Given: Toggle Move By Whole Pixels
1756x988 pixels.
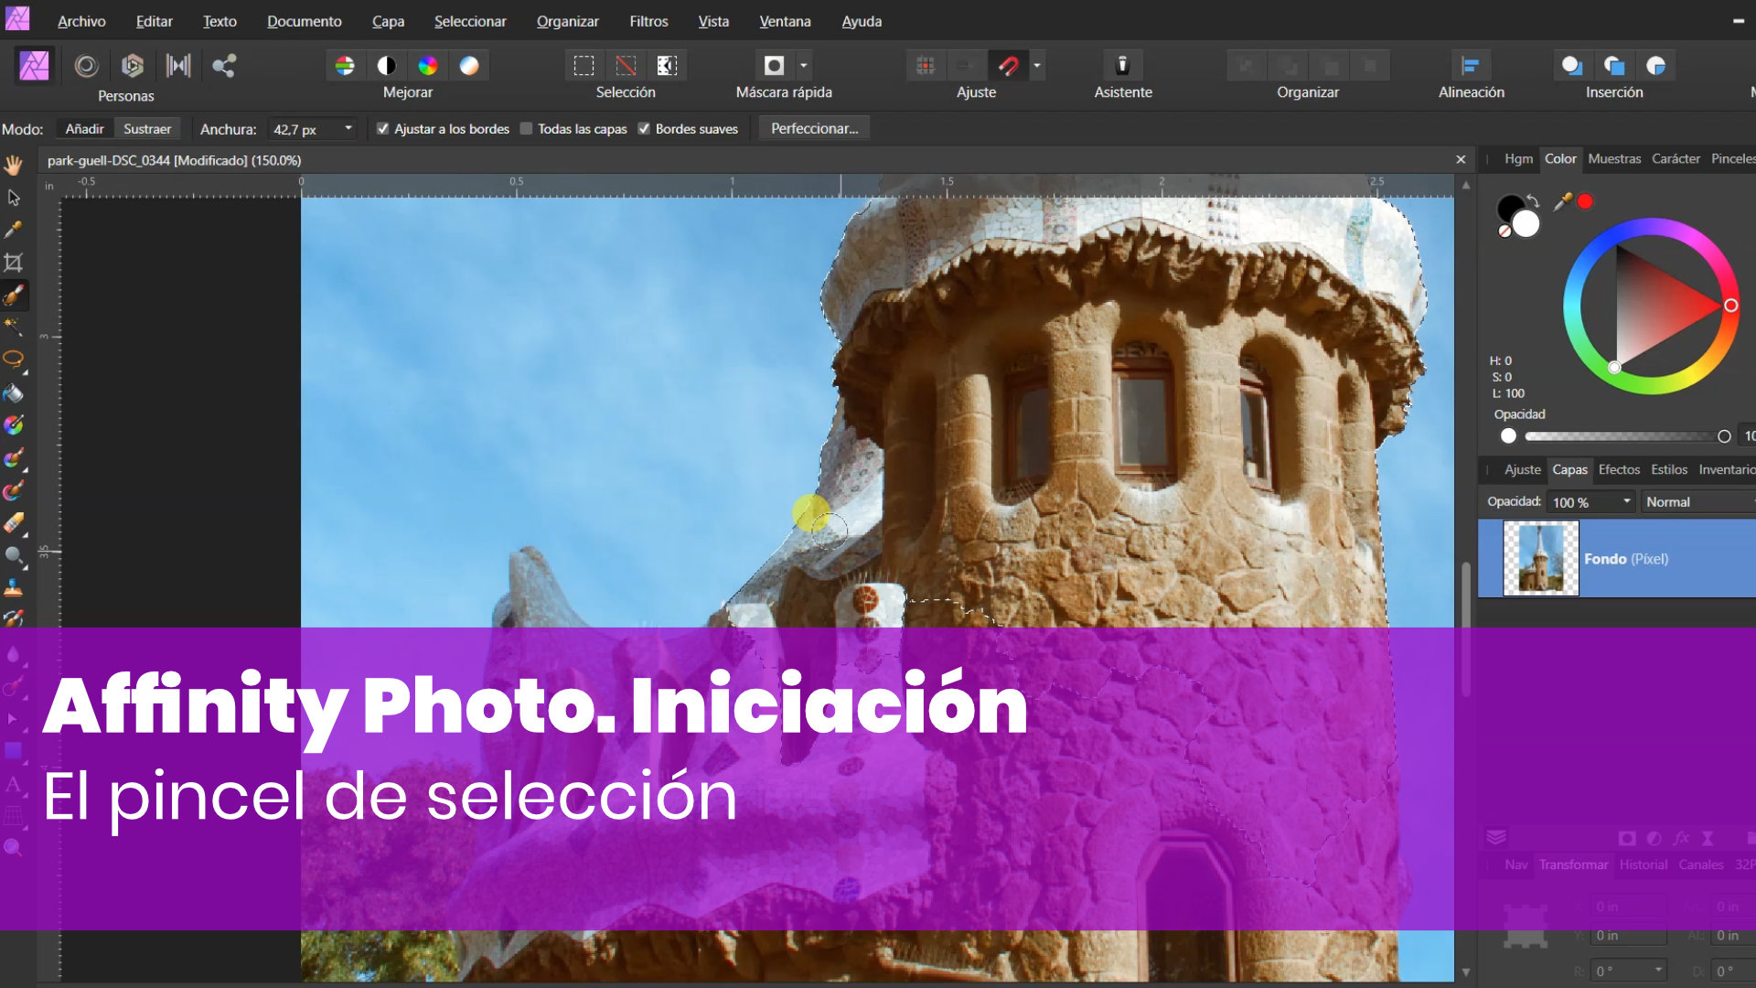Looking at the screenshot, I should pyautogui.click(x=964, y=66).
